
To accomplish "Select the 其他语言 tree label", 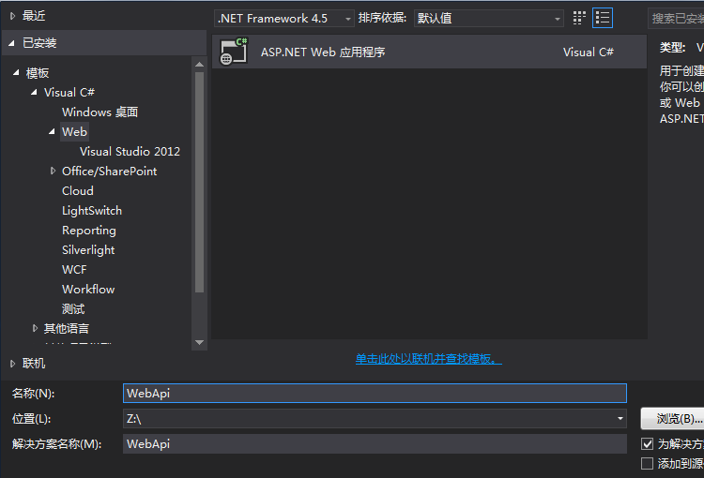I will click(67, 329).
